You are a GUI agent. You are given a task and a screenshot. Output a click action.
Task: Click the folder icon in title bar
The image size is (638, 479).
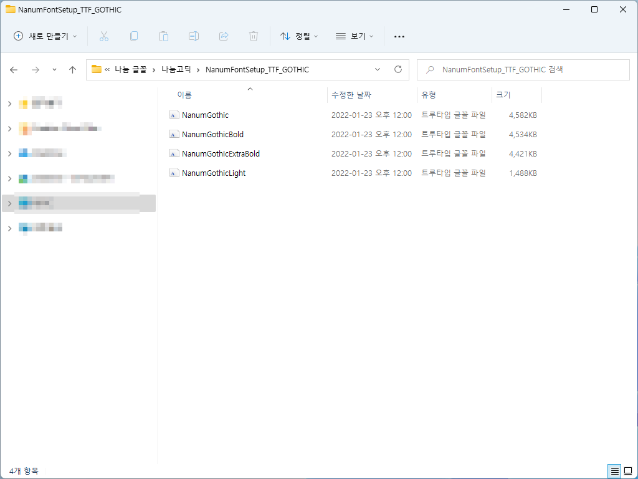click(11, 9)
